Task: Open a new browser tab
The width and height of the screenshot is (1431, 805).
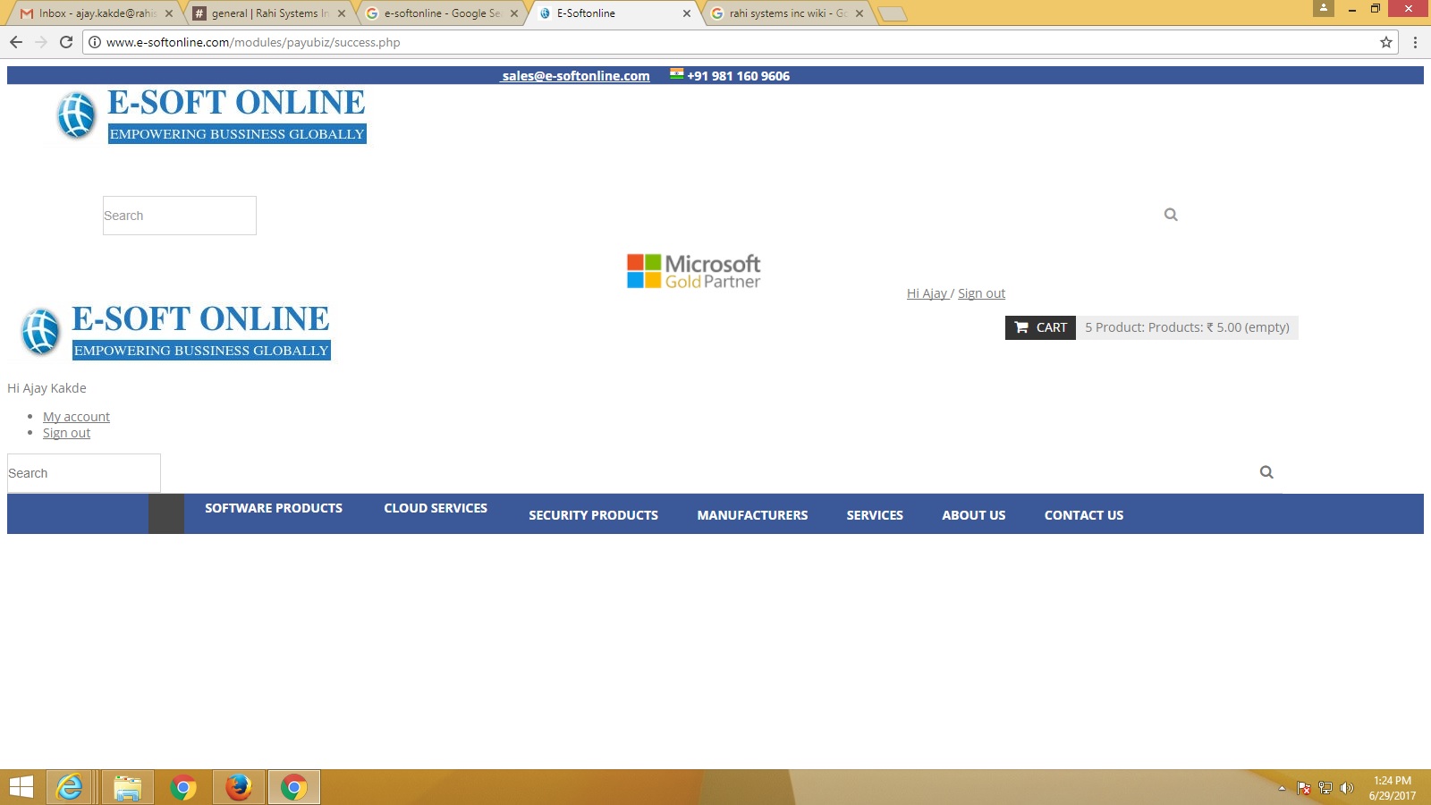Action: tap(893, 13)
